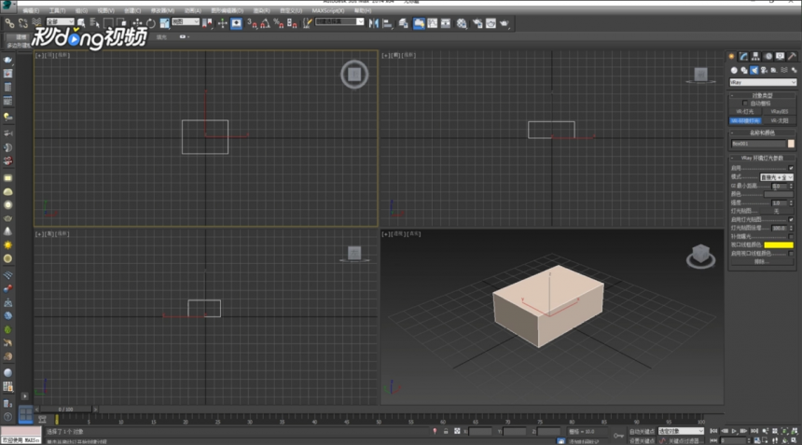
Task: Click the Render Production teapot icon
Action: coord(505,23)
